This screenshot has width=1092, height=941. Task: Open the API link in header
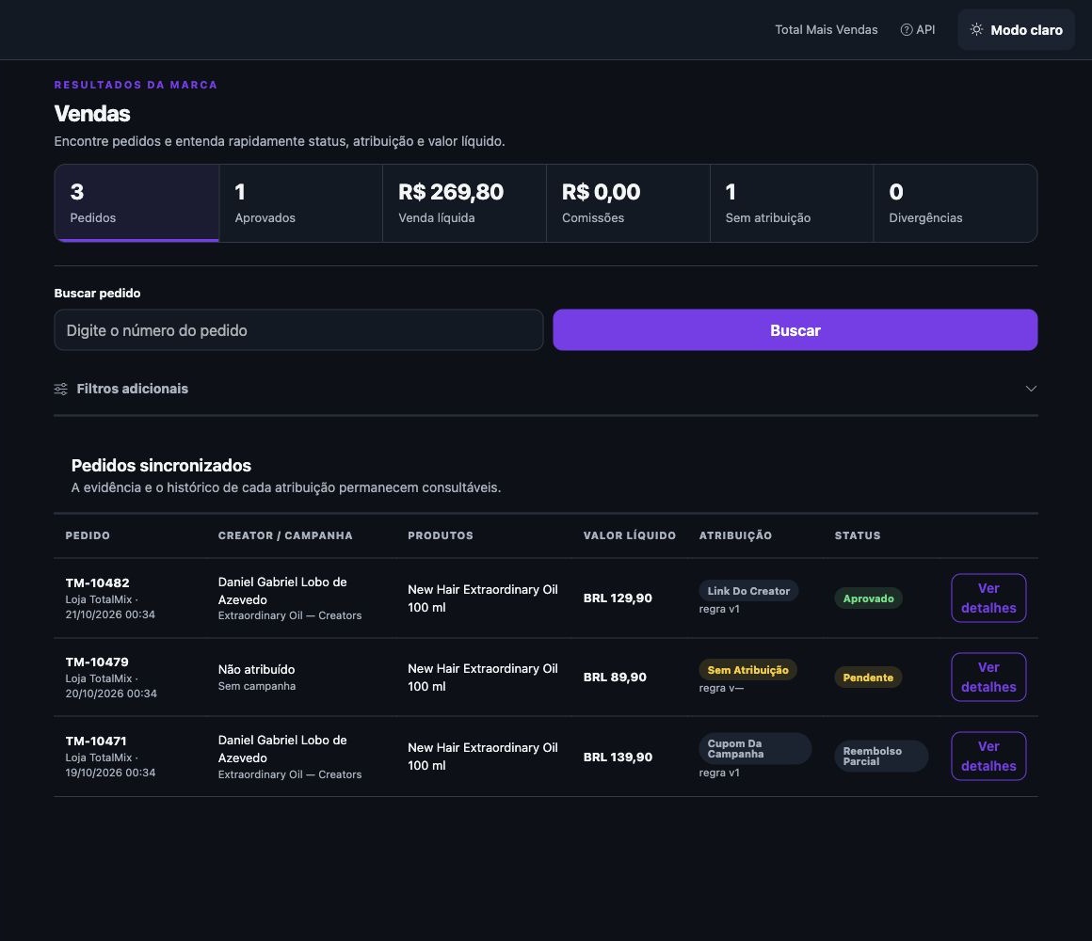click(918, 29)
